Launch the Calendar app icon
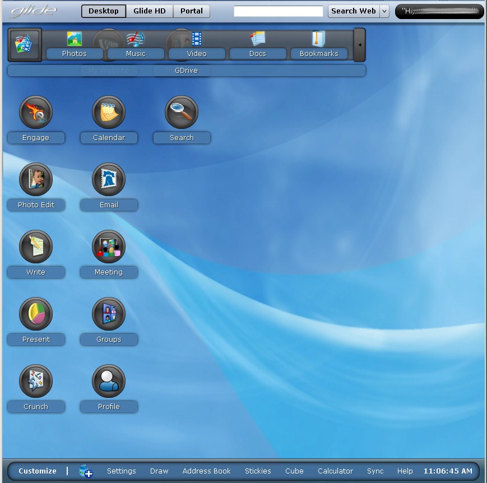 tap(109, 112)
